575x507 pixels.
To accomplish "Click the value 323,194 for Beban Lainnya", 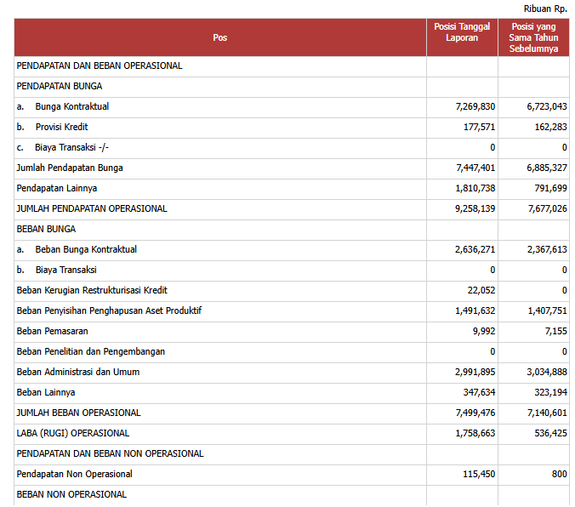I will (547, 392).
